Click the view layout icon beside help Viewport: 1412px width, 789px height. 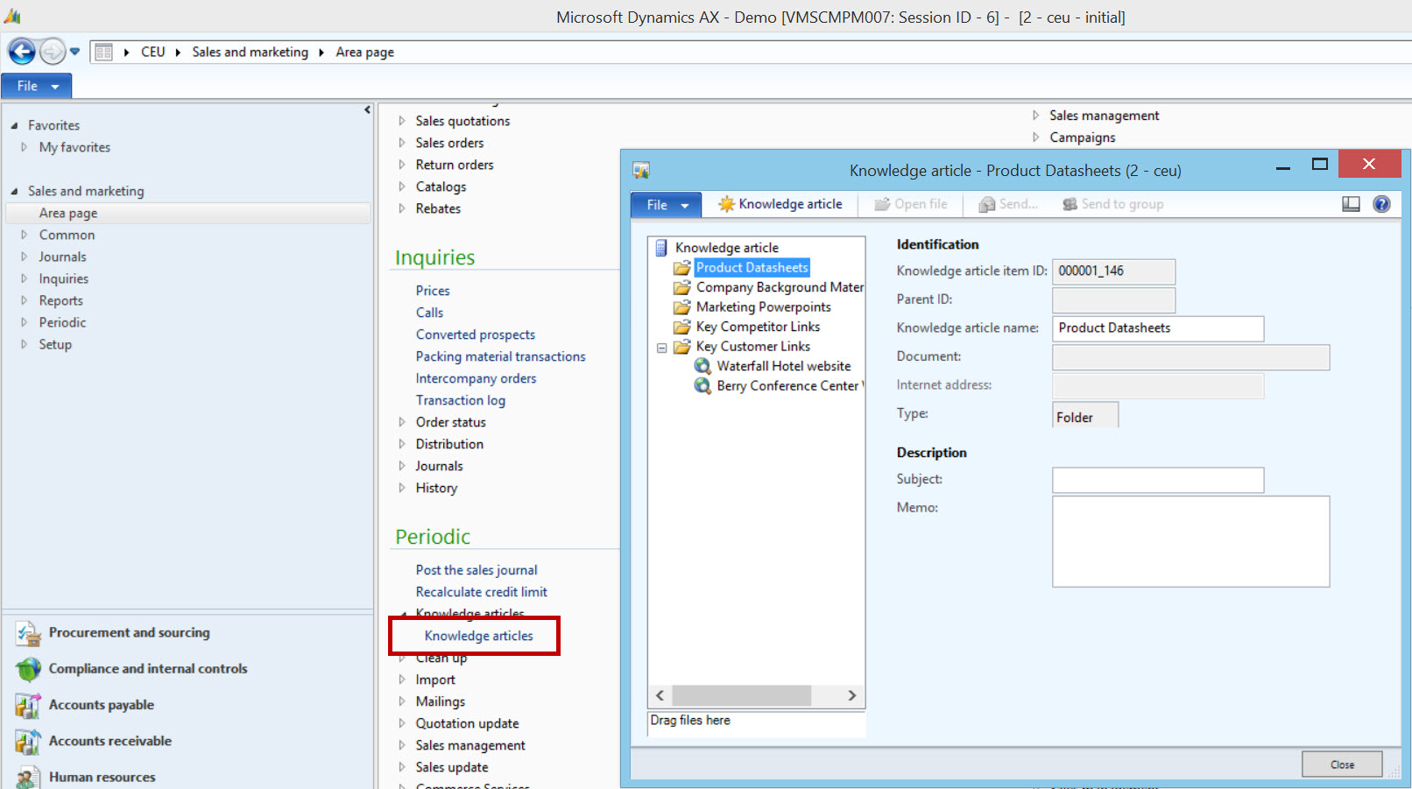click(1351, 204)
